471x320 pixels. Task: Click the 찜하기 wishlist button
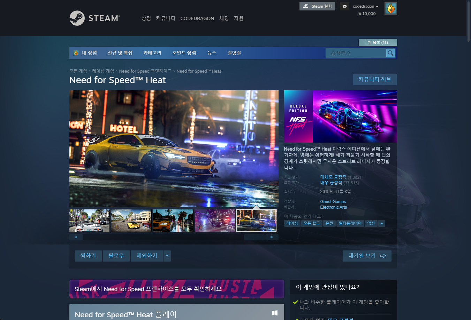(x=88, y=256)
